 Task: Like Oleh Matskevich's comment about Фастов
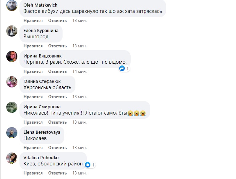pyautogui.click(x=33, y=21)
